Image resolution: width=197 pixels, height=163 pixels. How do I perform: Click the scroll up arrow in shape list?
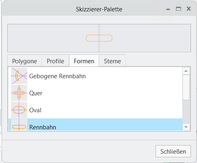(x=186, y=71)
